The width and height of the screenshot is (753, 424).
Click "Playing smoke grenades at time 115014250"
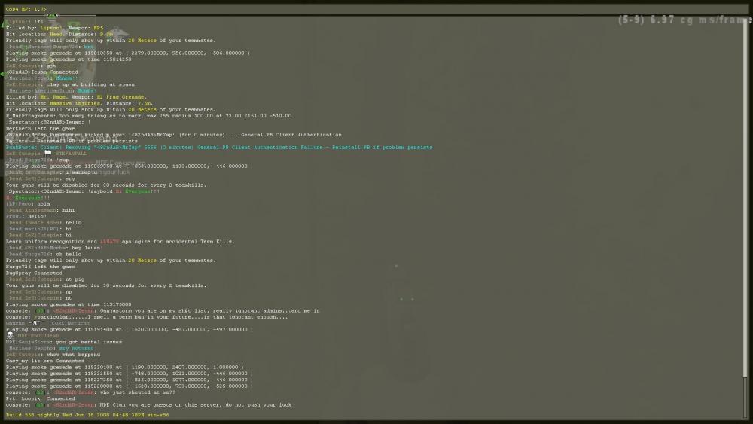pyautogui.click(x=69, y=59)
